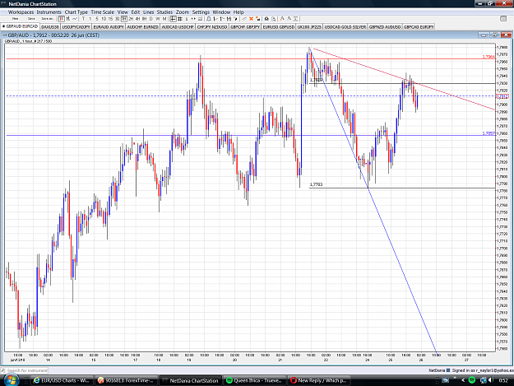Screen dimensions: 514x386
Task: Click the layout icon at toolbar far right
Action: (503, 19)
